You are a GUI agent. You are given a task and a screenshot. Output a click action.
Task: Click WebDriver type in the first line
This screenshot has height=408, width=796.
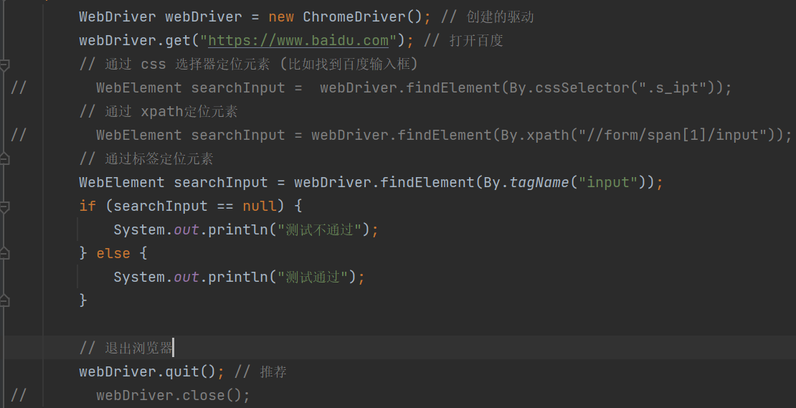[x=118, y=16]
